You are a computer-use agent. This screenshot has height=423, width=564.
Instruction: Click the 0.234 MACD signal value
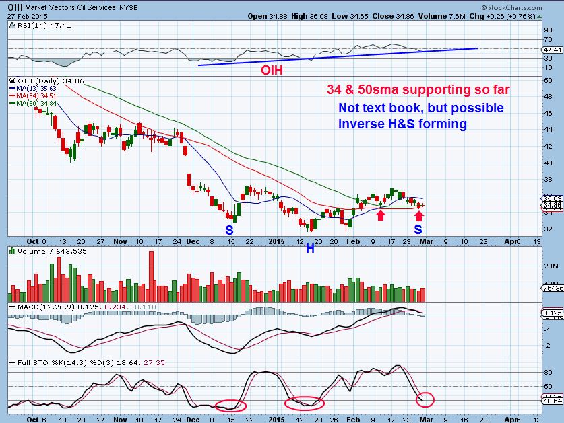click(115, 307)
